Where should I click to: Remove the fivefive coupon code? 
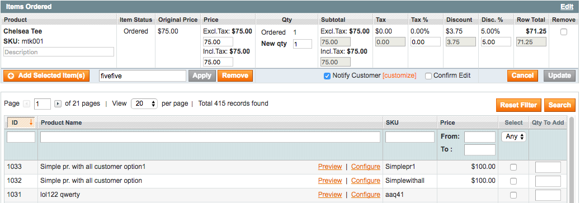235,76
